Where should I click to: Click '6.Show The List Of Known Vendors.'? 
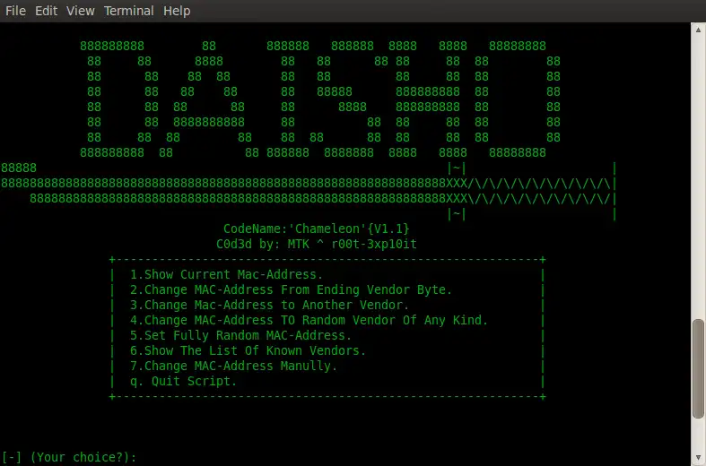coord(248,350)
